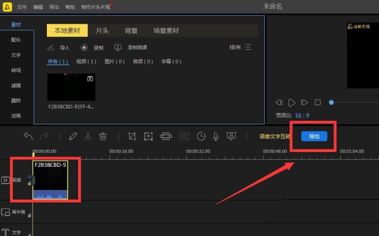Click the yellow playhead marker
Image resolution: width=379 pixels, height=236 pixels.
click(x=33, y=154)
